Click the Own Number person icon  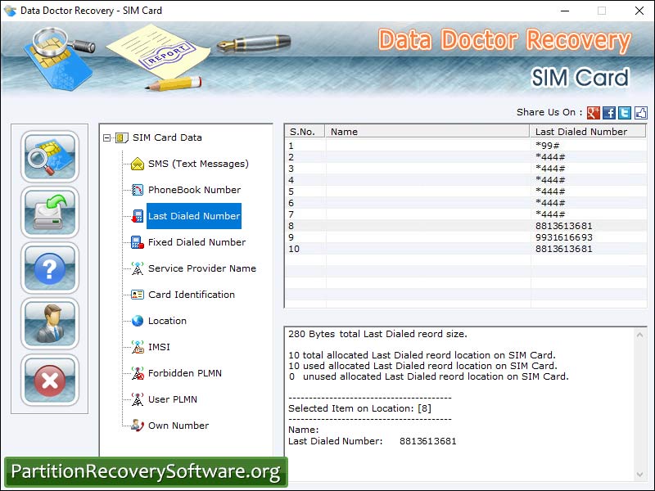coord(138,426)
